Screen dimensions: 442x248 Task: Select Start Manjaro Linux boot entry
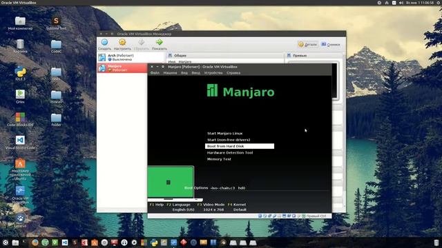click(x=224, y=133)
